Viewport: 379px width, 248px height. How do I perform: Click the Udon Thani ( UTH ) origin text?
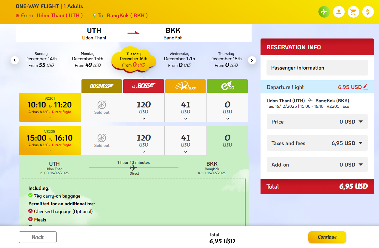click(60, 16)
